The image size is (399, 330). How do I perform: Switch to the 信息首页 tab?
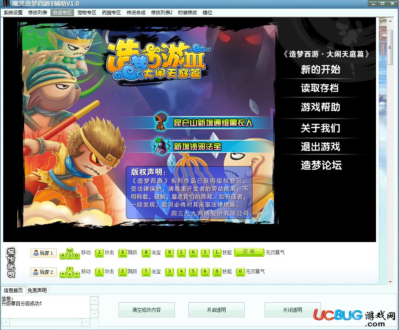coord(13,290)
